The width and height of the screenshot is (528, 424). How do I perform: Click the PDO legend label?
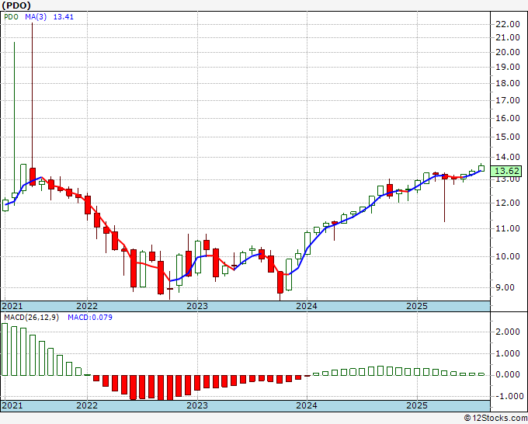11,17
